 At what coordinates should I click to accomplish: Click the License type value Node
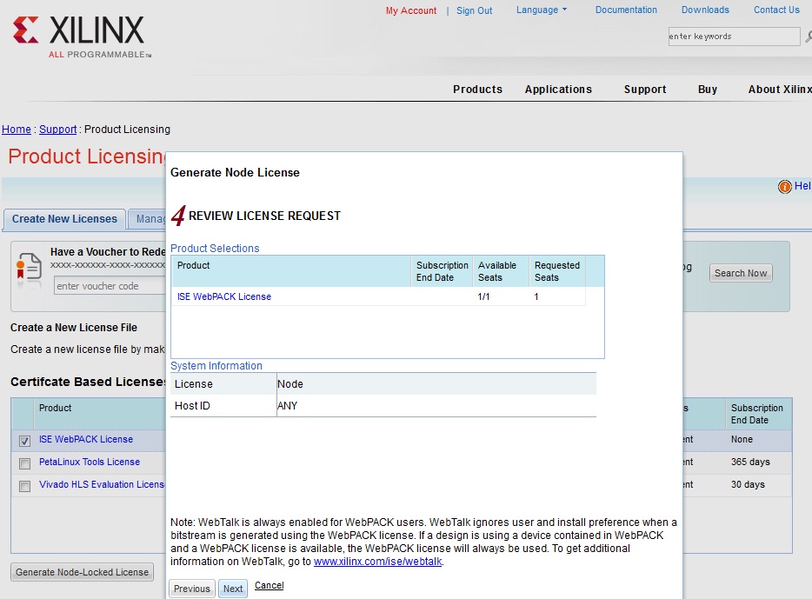[290, 384]
